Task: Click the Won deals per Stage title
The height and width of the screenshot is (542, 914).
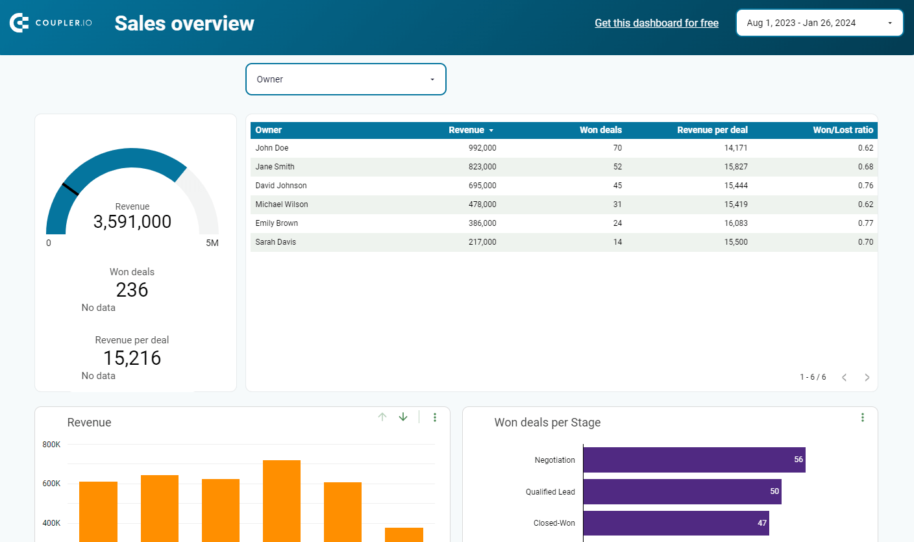Action: 547,423
